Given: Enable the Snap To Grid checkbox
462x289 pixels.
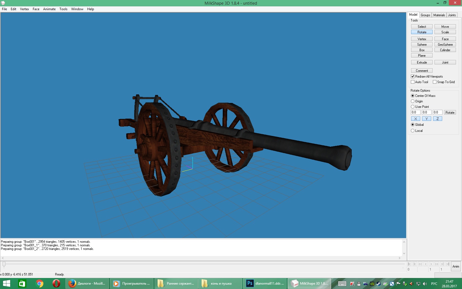Looking at the screenshot, I should coord(435,82).
